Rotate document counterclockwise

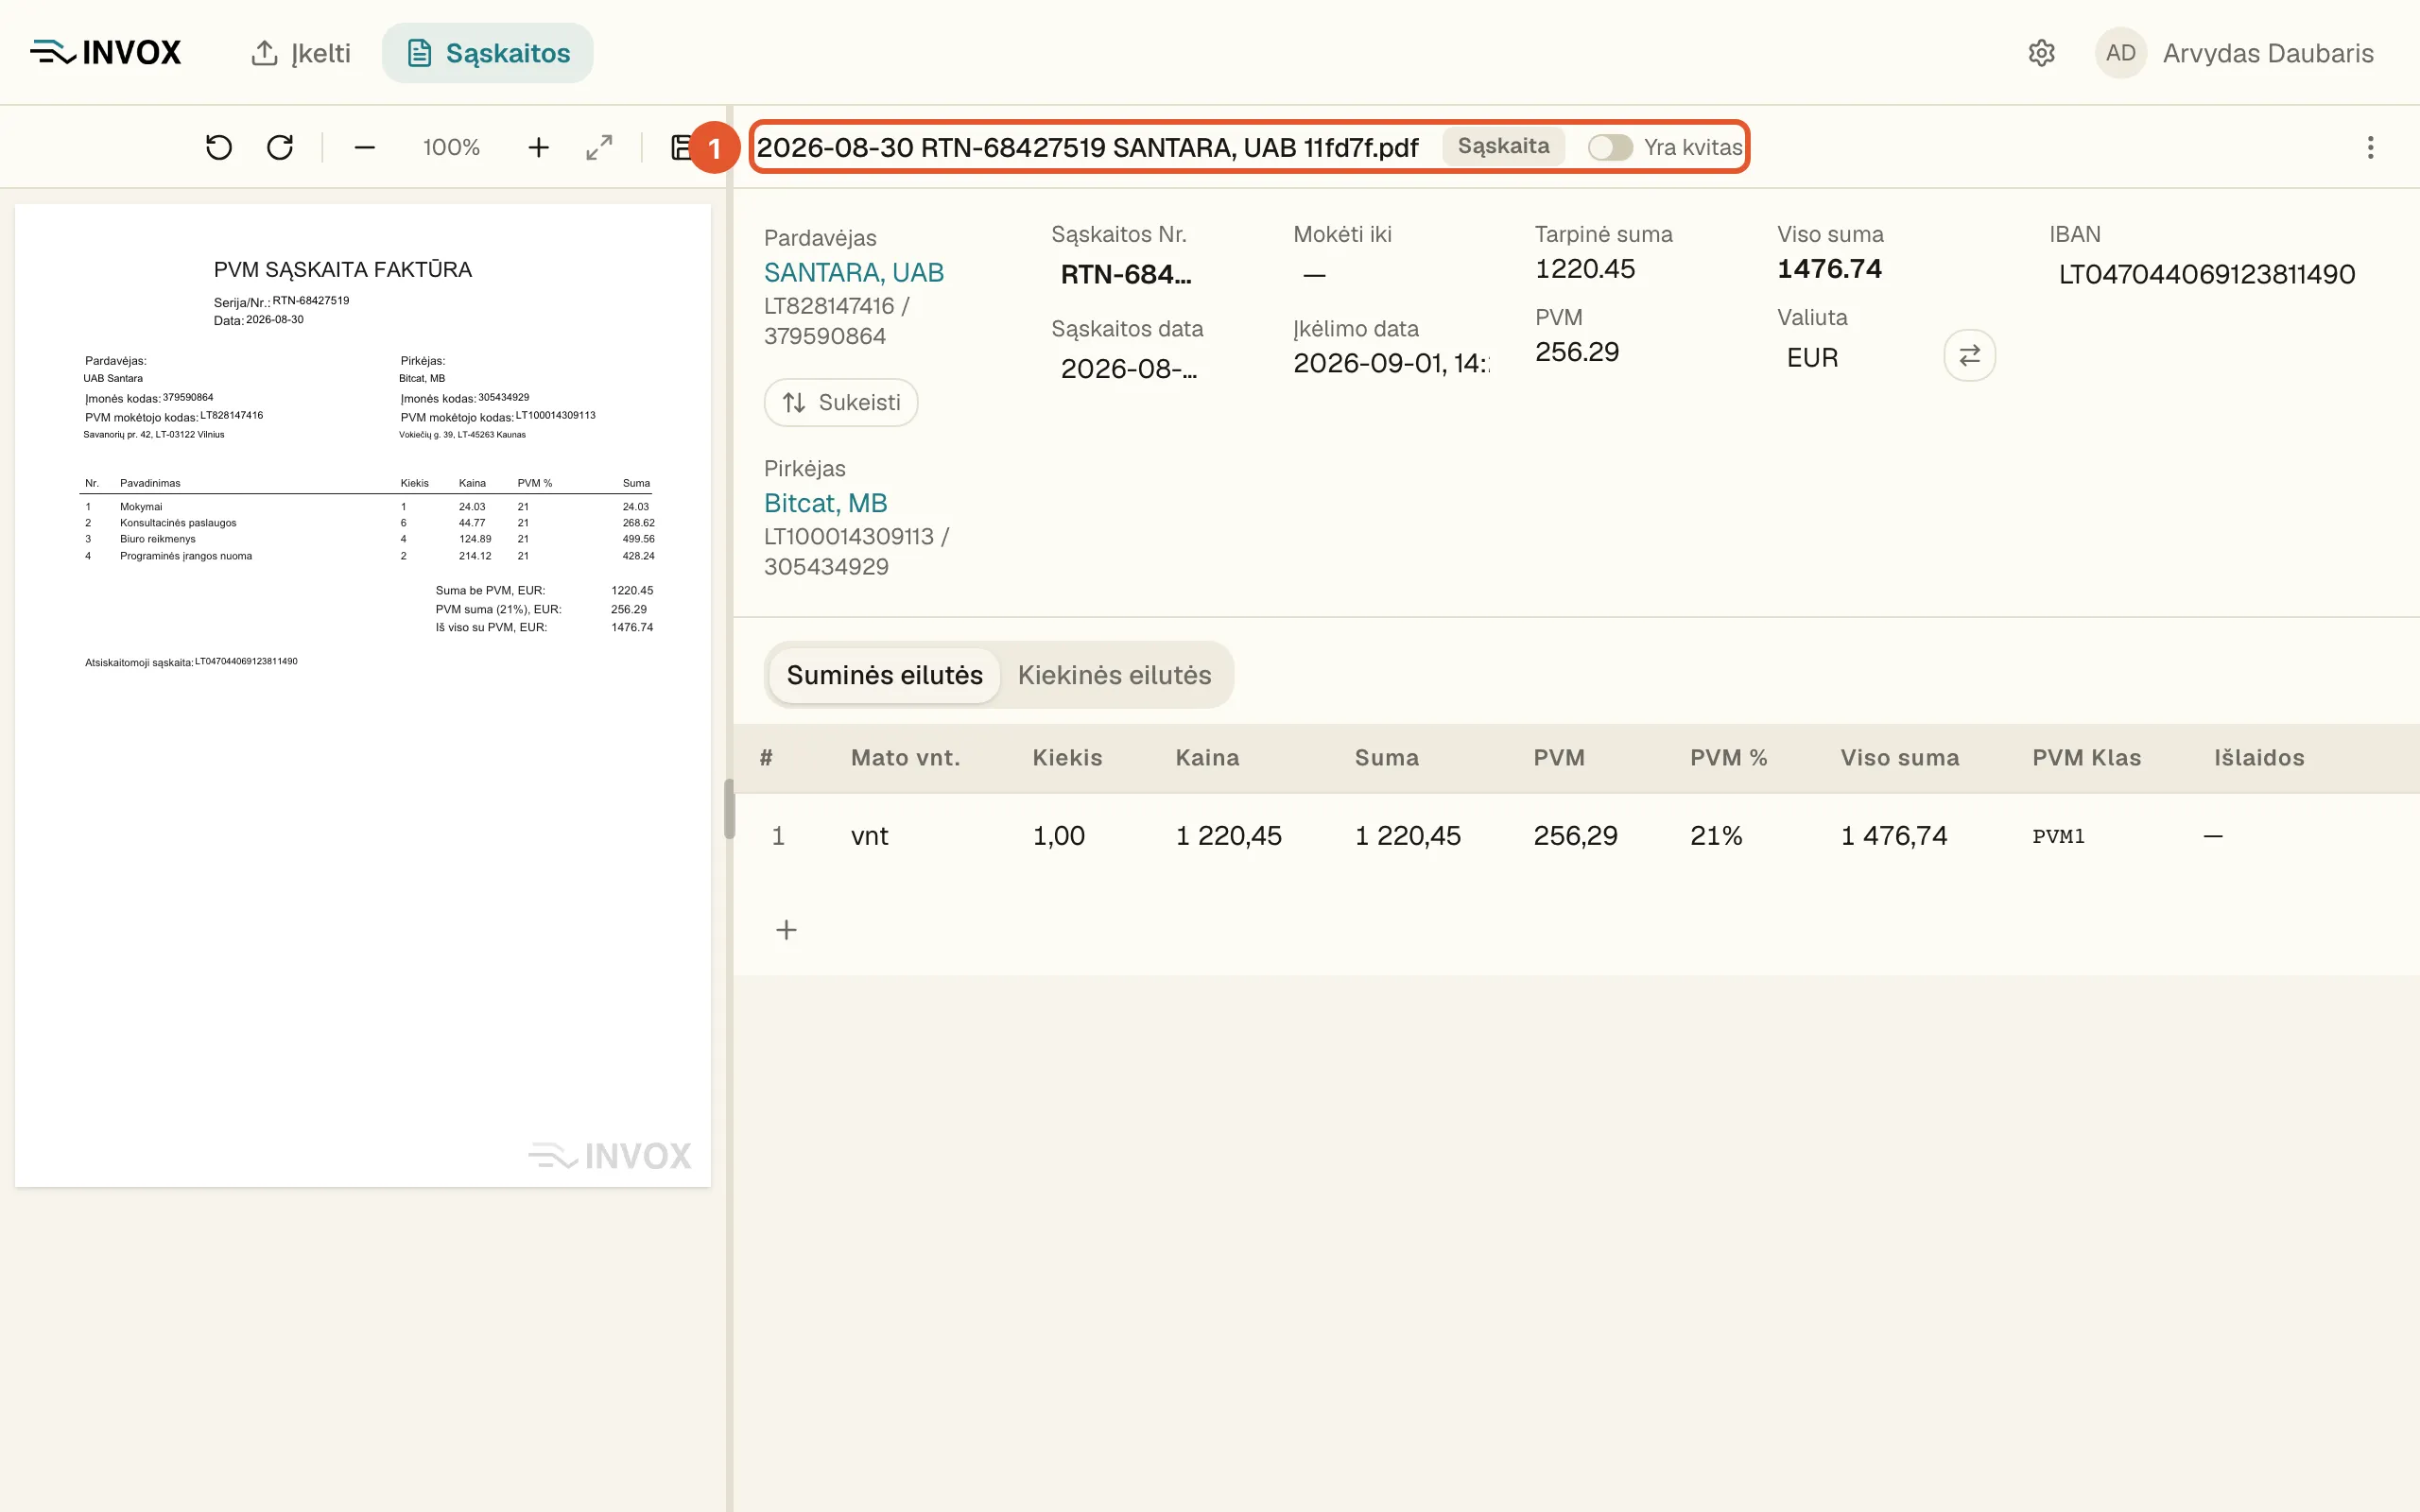coord(218,148)
